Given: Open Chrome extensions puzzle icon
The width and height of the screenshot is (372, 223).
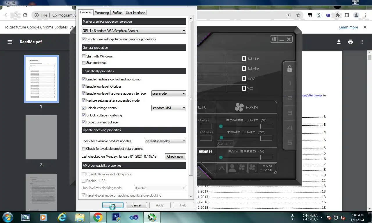Looking at the screenshot, I should pos(337,15).
